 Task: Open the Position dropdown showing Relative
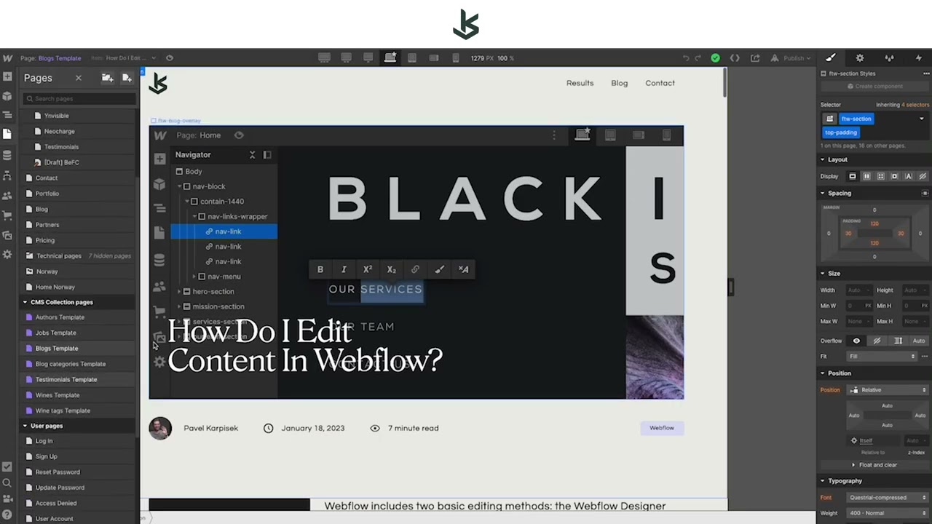(x=888, y=390)
